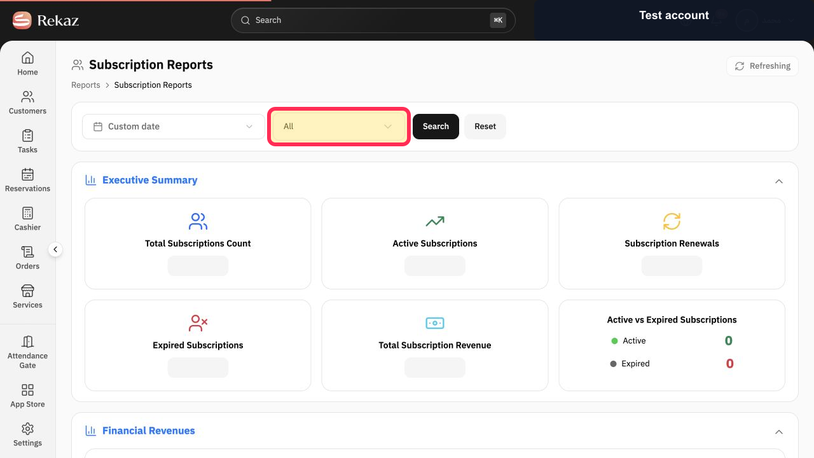Click the Reports breadcrumb link

coord(86,85)
